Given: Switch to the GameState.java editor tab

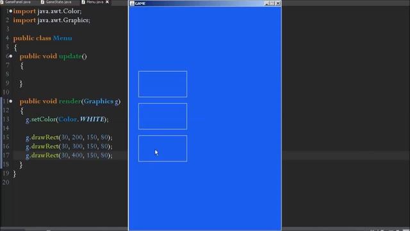Looking at the screenshot, I should [56, 2].
